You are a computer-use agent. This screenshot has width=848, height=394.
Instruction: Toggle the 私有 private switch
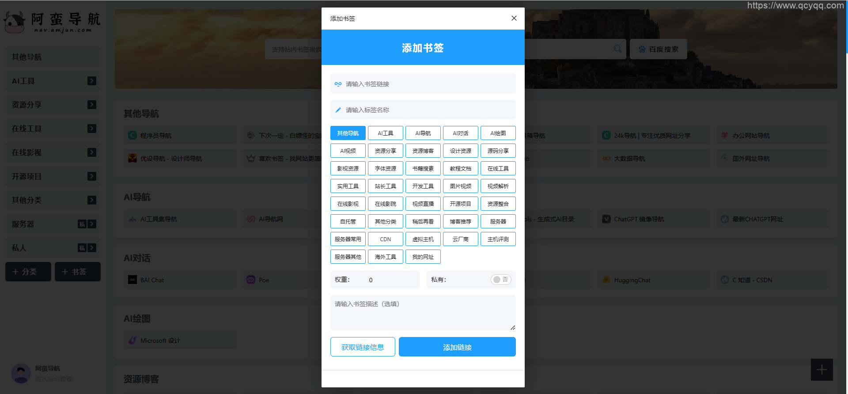[500, 280]
